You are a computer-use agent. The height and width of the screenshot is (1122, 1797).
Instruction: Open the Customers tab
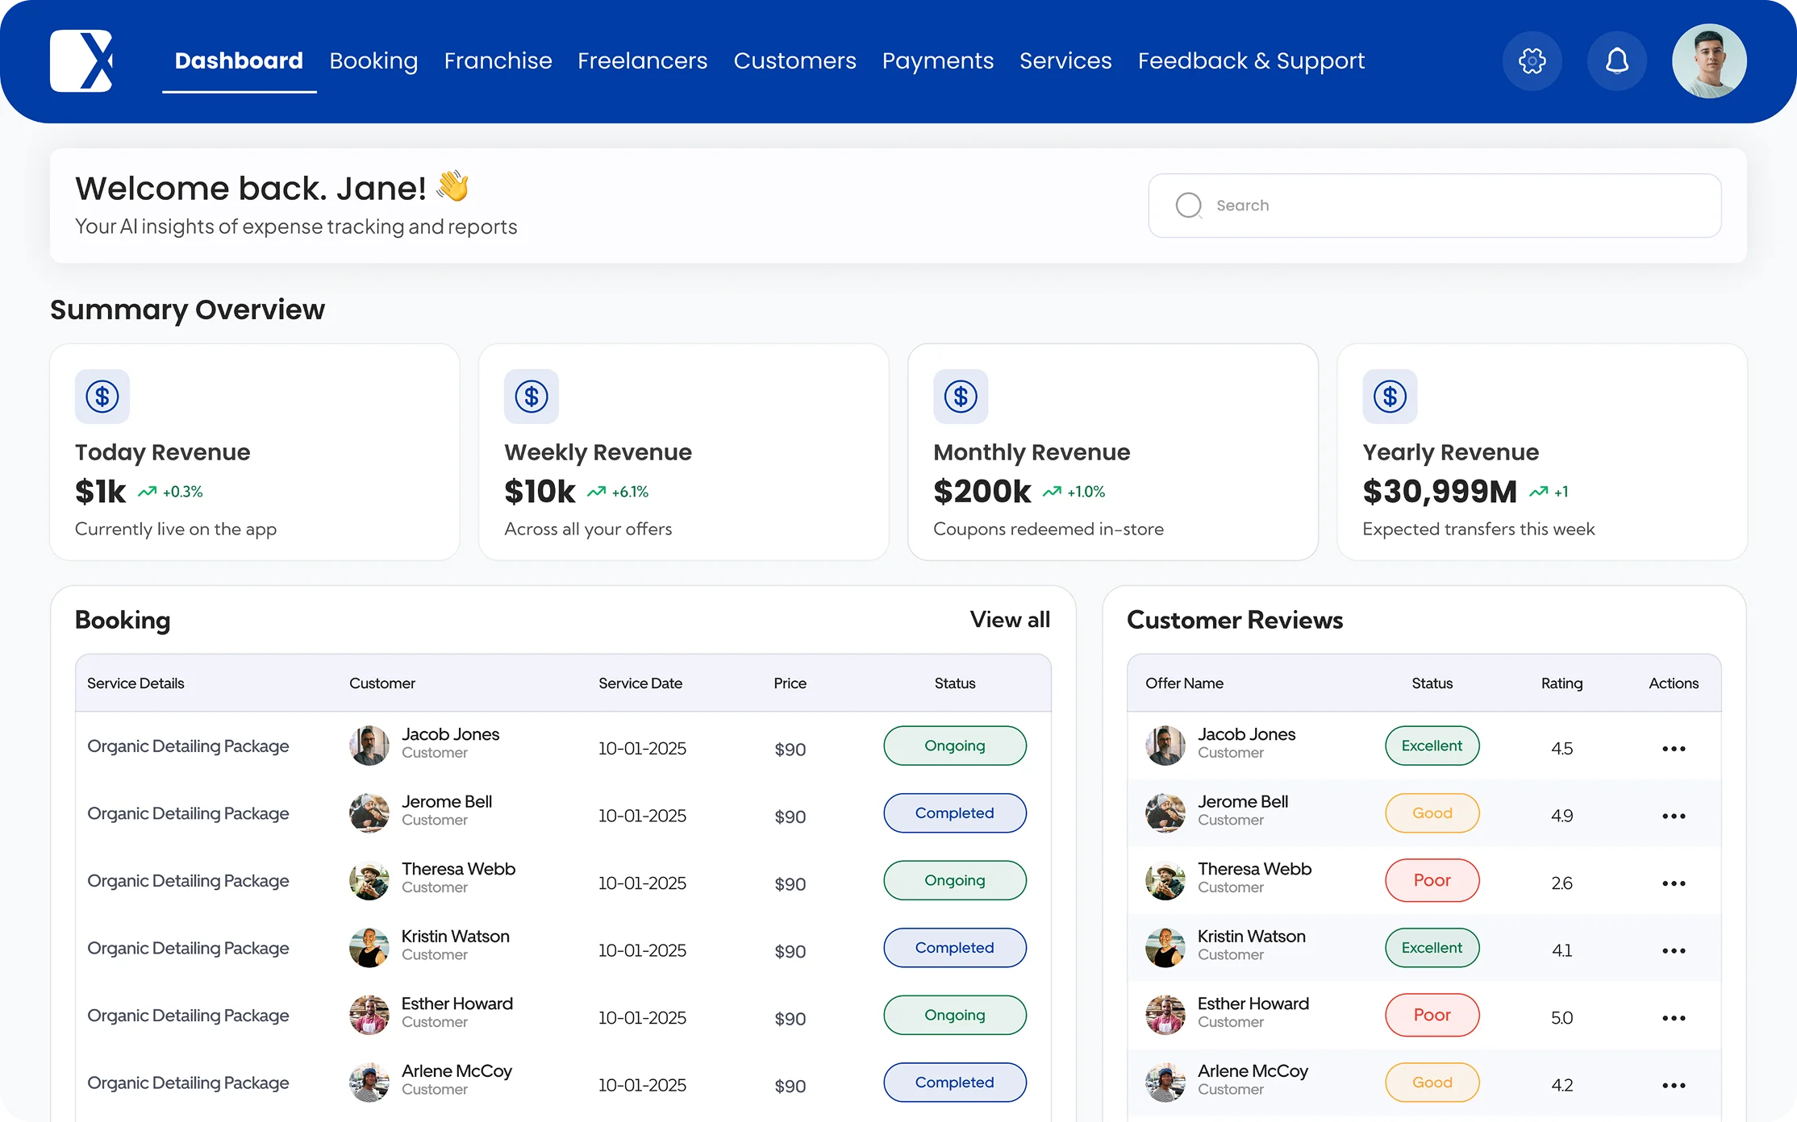pos(794,61)
